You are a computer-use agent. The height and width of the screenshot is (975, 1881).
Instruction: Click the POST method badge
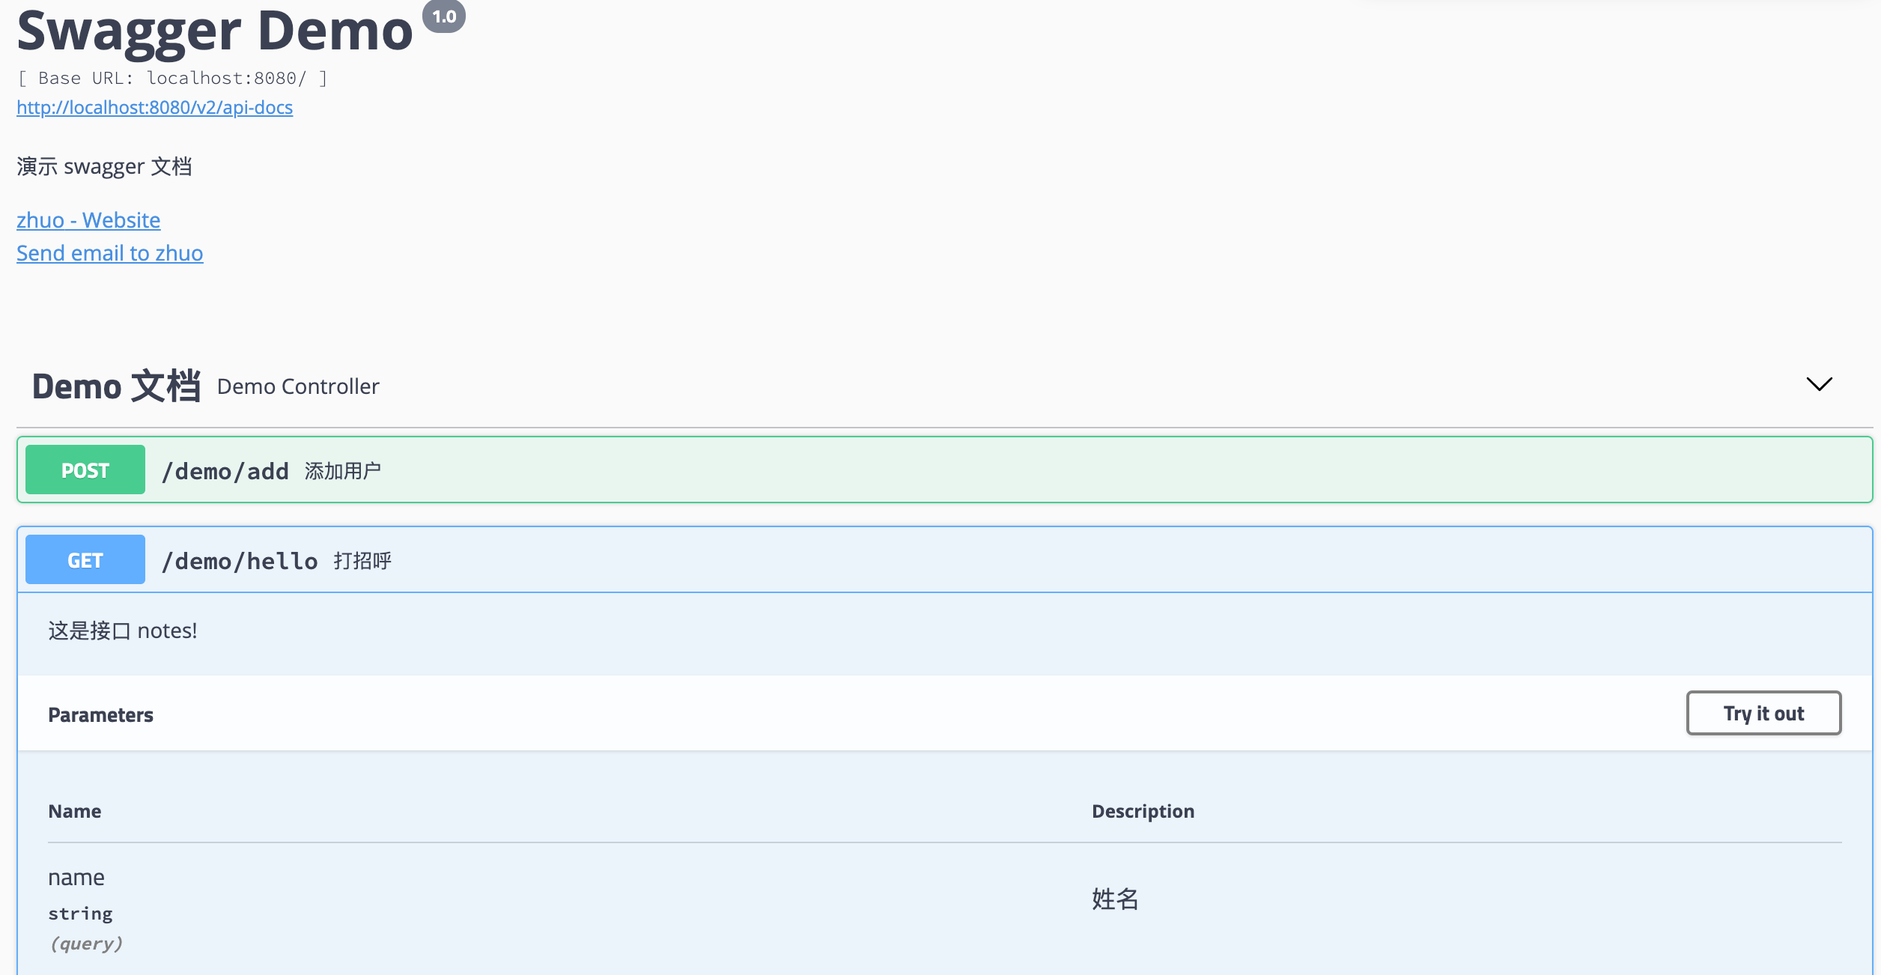coord(85,470)
